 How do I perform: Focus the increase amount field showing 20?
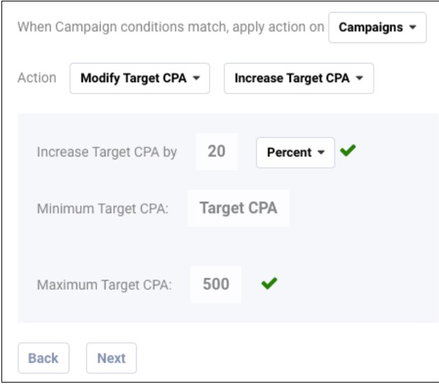[x=217, y=152]
